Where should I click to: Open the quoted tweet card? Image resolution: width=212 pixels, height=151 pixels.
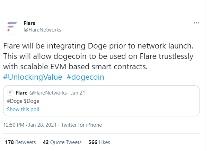101,101
